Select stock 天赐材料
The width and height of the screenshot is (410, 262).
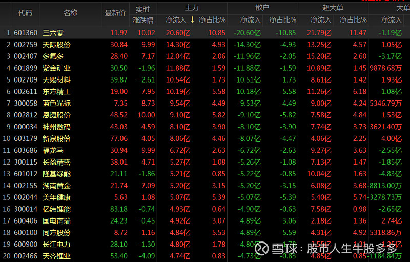57,80
